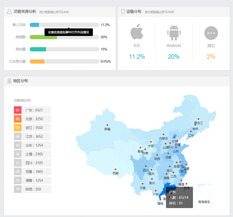
Task: Click the 江西 province on map
Action: (173, 177)
